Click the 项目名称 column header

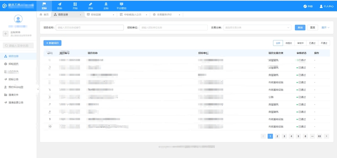coord(93,53)
